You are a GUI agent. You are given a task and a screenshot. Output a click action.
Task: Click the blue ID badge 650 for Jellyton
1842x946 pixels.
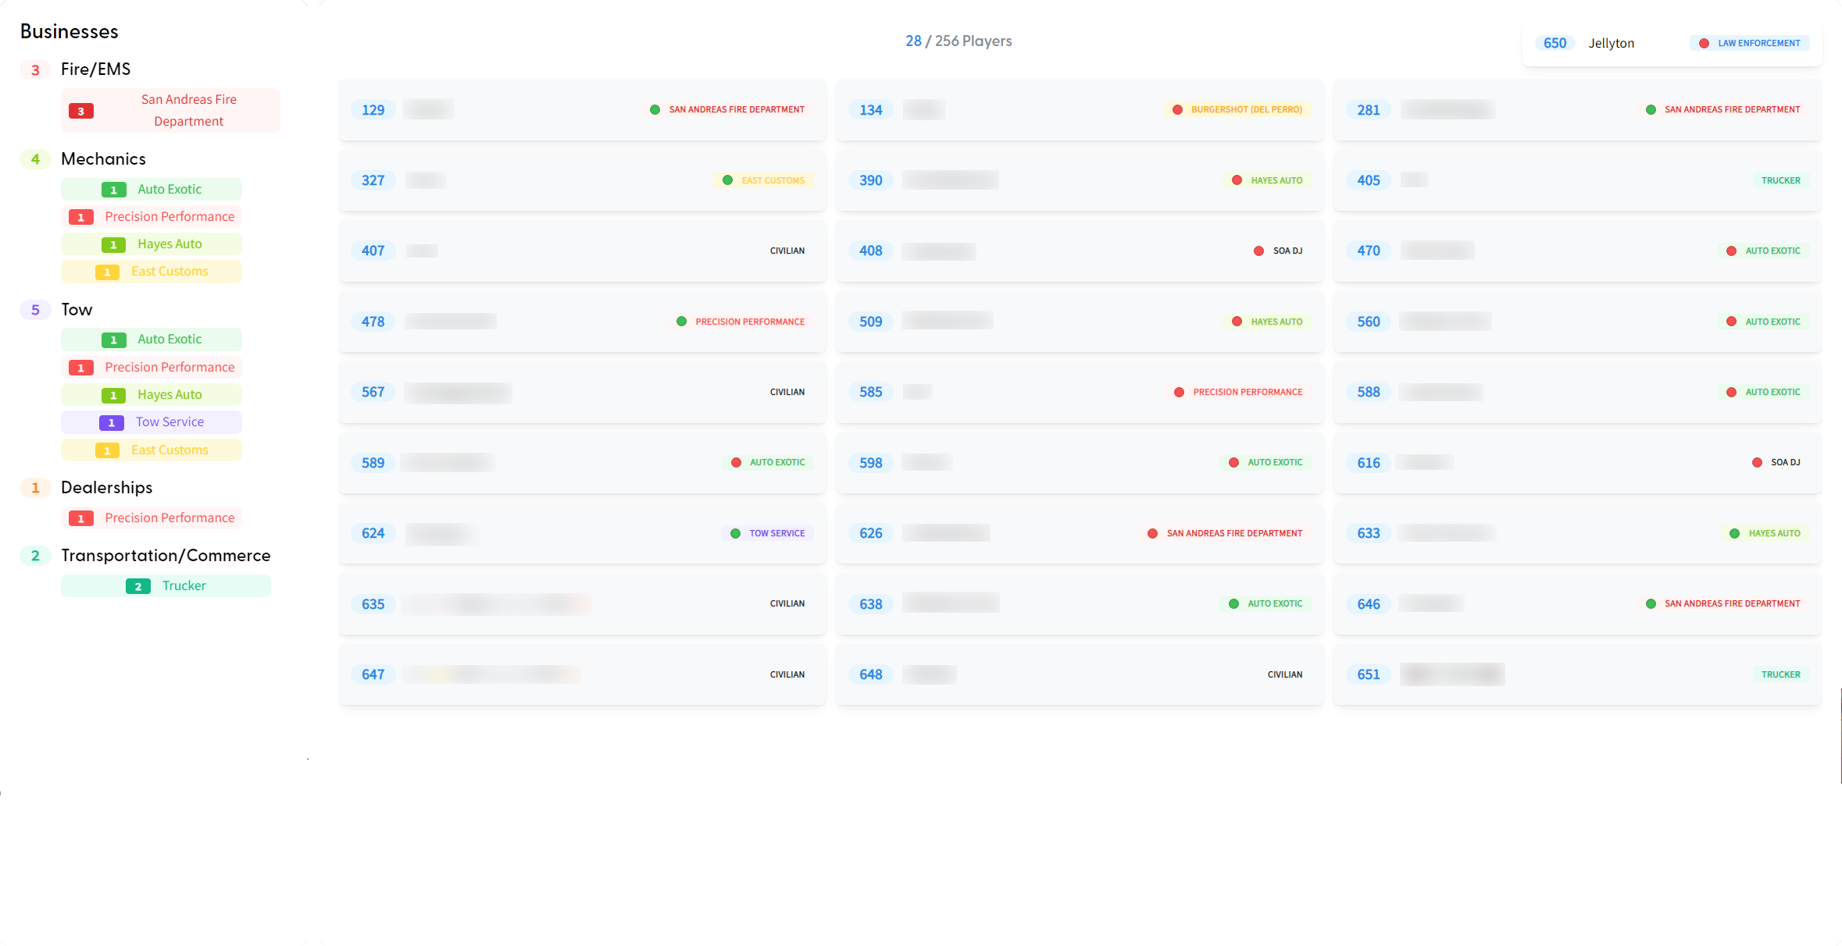[1555, 44]
